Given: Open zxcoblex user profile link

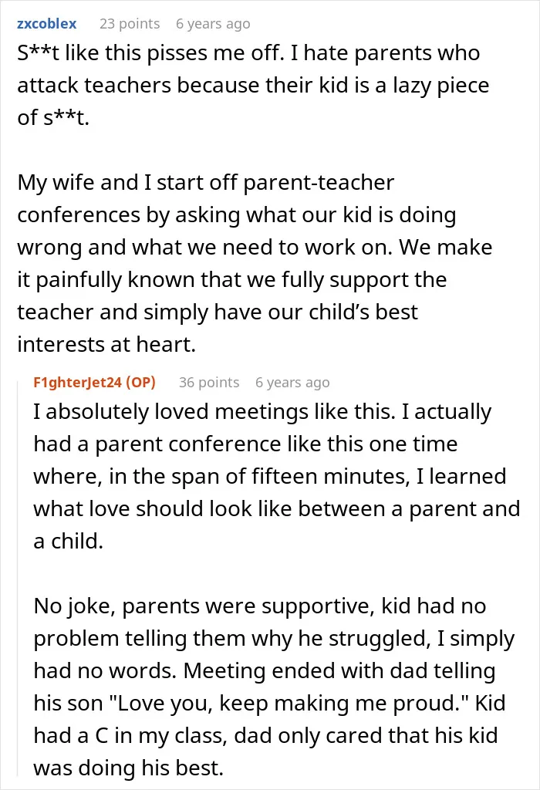Looking at the screenshot, I should point(47,24).
